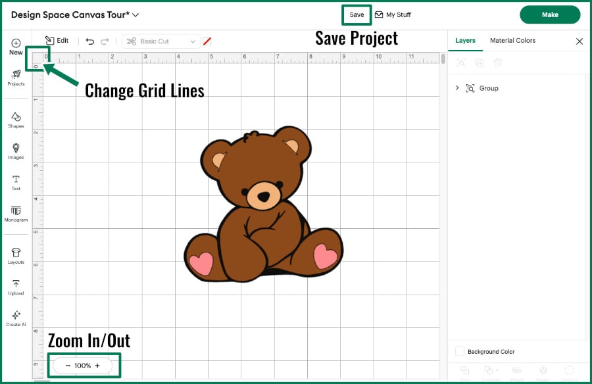The width and height of the screenshot is (592, 384).
Task: Open the Create AI tool
Action: [x=16, y=318]
